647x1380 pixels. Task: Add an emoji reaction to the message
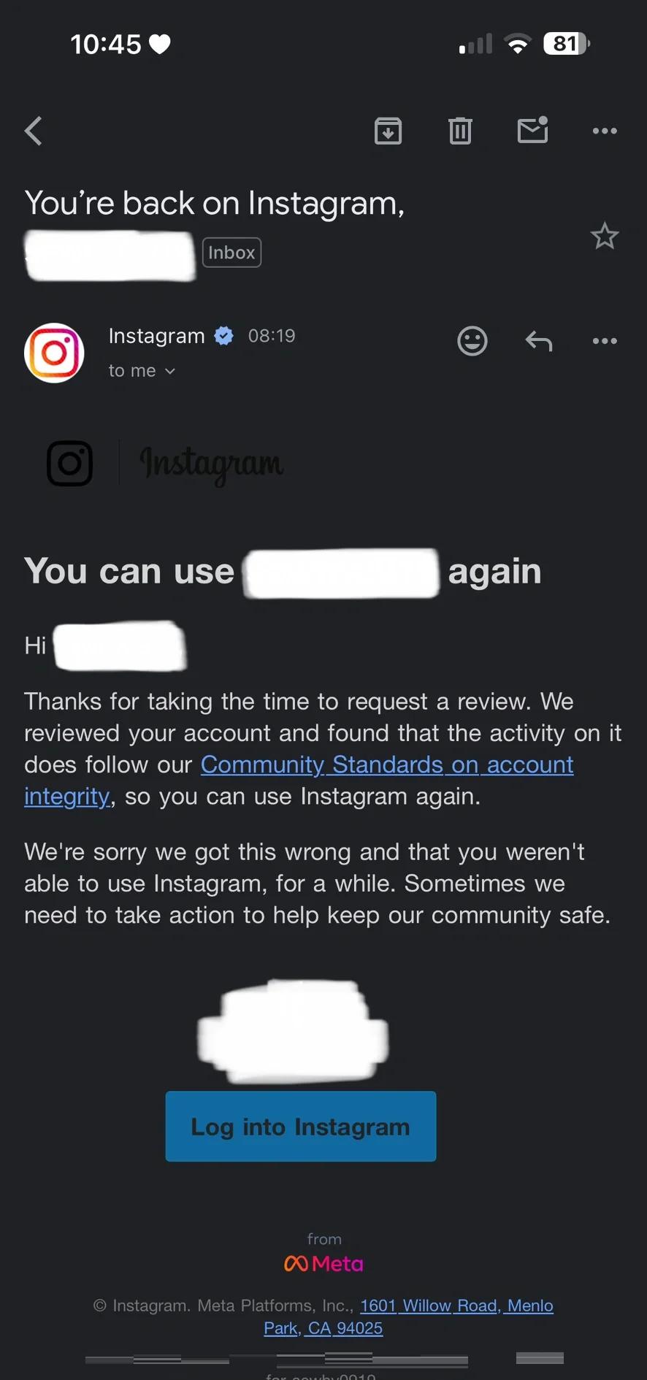(472, 341)
